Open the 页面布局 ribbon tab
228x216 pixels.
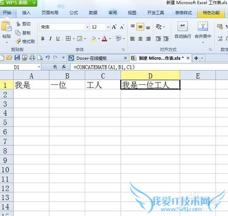click(x=50, y=13)
